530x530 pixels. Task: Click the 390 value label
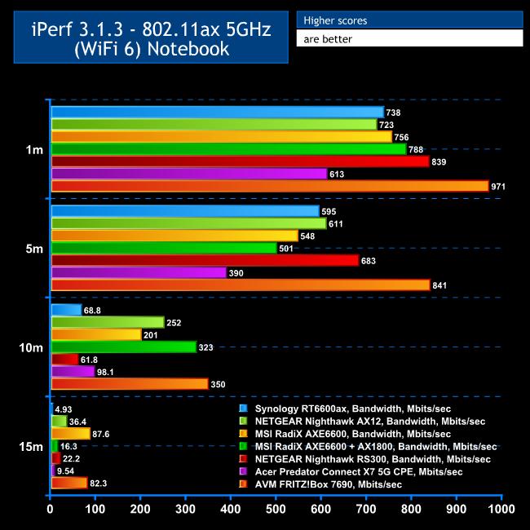236,273
